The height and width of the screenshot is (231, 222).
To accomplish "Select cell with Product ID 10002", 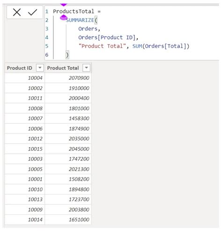I will (x=25, y=88).
